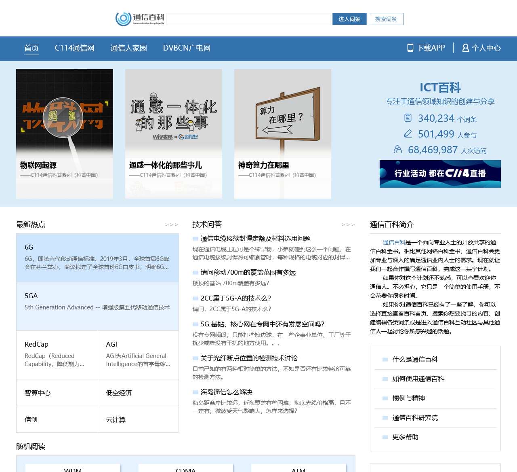This screenshot has height=472, width=517.
Task: Select 什么是通信百科 help link
Action: pos(415,359)
